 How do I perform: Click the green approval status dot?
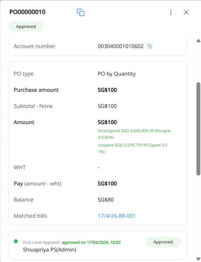coord(16,241)
